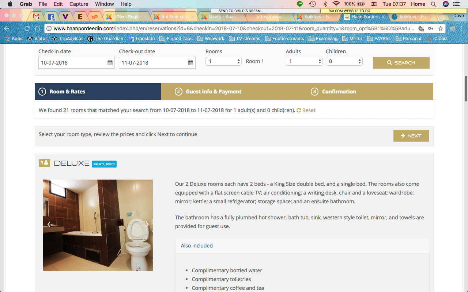Open the pinned Gmail tab
This screenshot has height=292, width=468.
36,17
